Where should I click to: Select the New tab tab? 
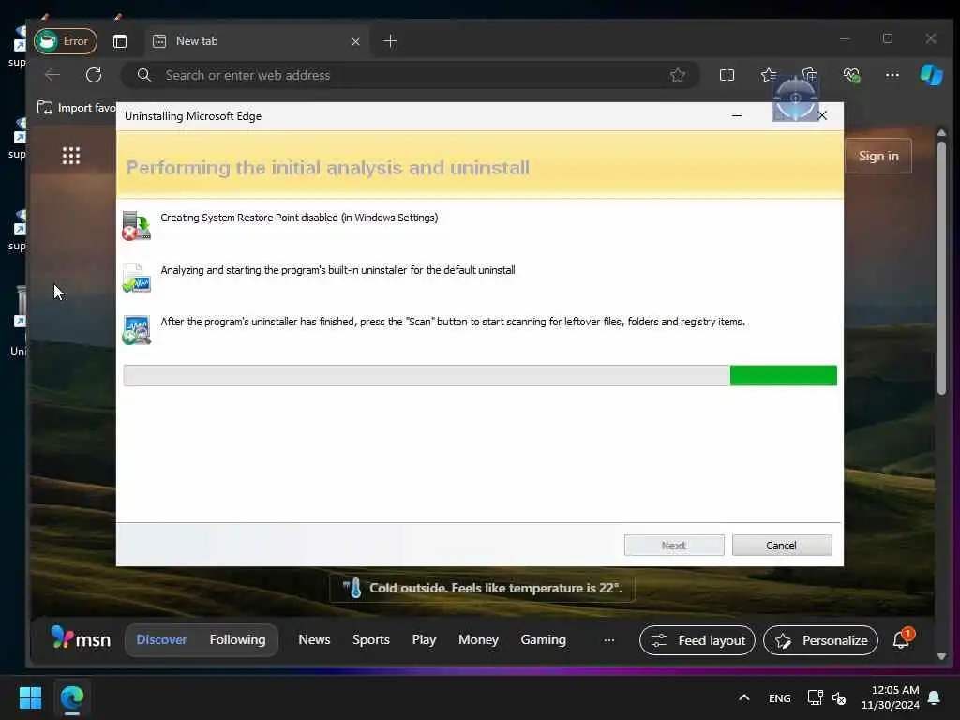[x=257, y=41]
